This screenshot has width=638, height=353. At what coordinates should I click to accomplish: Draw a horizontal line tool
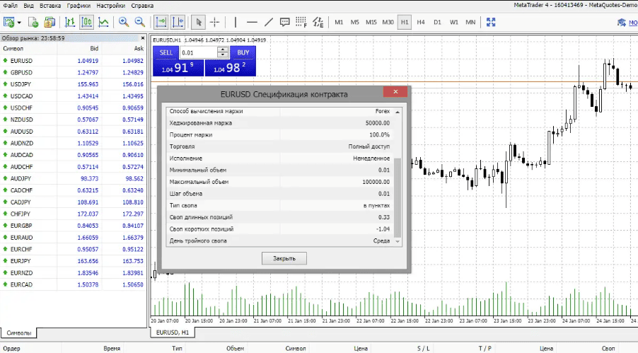tap(252, 22)
